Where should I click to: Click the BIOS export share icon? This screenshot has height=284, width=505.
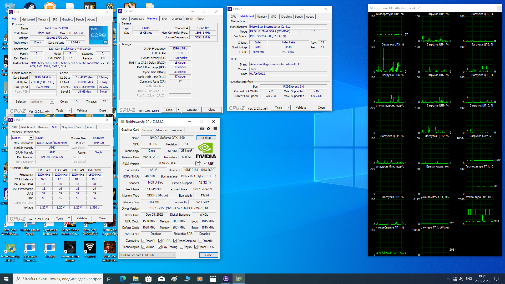(x=198, y=163)
